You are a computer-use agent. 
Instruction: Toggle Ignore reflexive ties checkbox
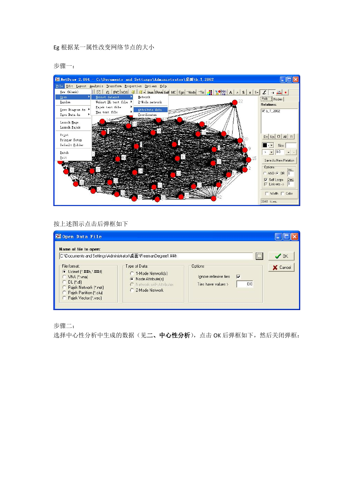point(238,277)
